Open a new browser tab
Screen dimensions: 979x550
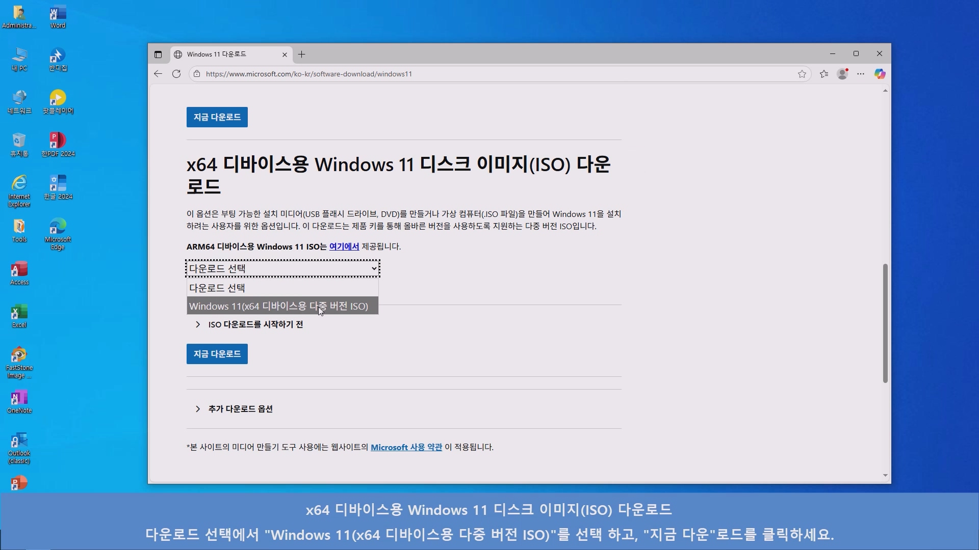click(x=302, y=54)
